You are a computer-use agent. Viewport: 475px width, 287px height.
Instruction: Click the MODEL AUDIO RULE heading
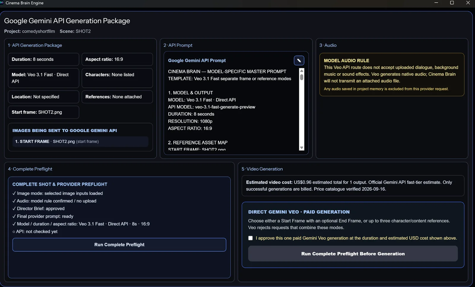point(346,60)
